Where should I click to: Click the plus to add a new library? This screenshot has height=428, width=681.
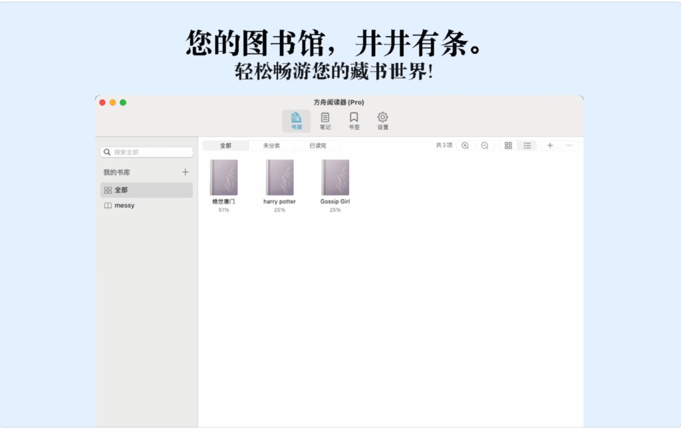coord(186,172)
